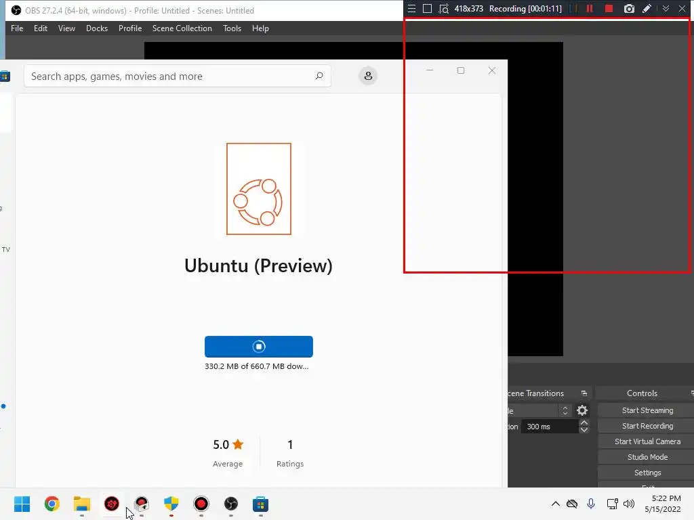694x520 pixels.
Task: Open the pencil drawing tool in the recorder bar
Action: [x=647, y=8]
